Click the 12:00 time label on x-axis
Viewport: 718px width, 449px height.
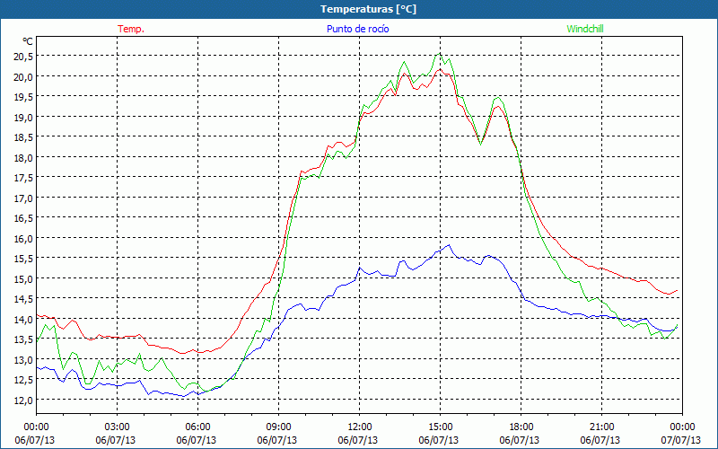360,427
